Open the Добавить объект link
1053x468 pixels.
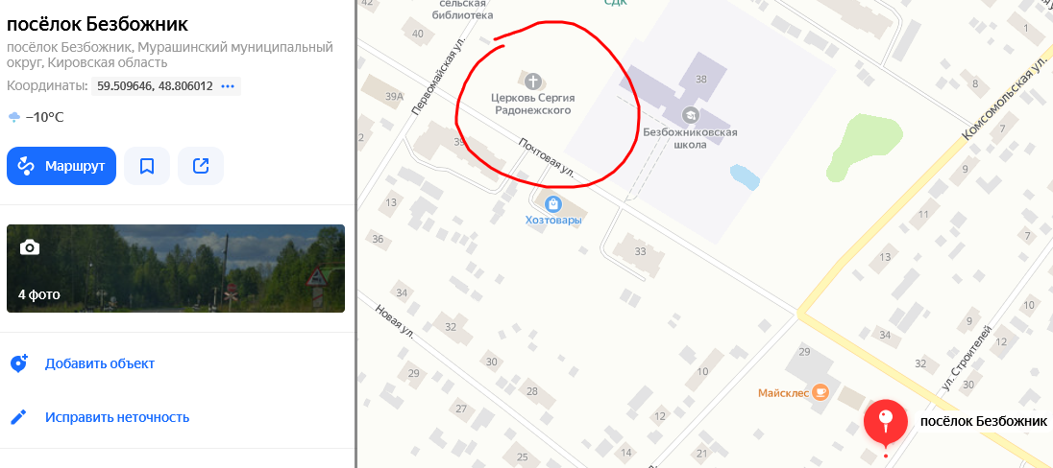99,364
